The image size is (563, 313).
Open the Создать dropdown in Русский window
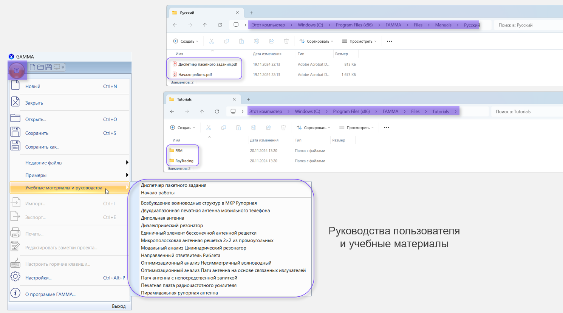click(x=186, y=41)
